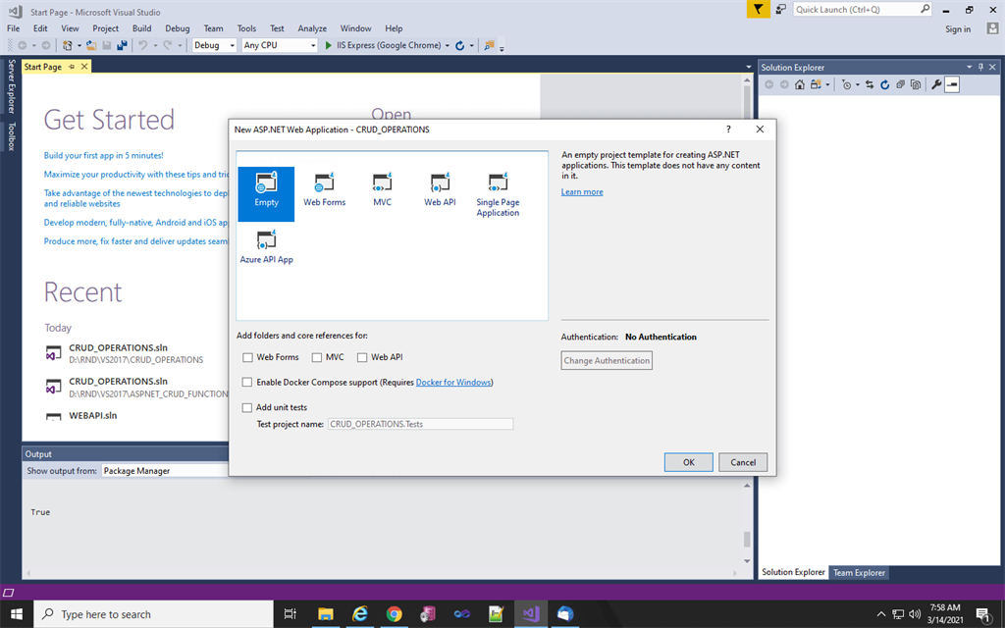1005x628 pixels.
Task: Check the MVC core references checkbox
Action: click(x=316, y=357)
